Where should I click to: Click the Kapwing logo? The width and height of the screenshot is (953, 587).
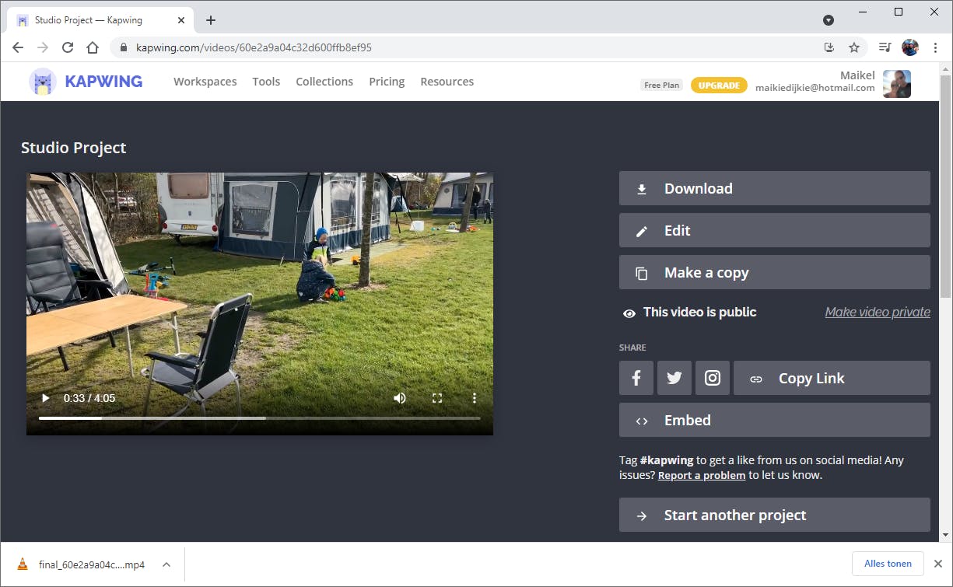coord(86,82)
